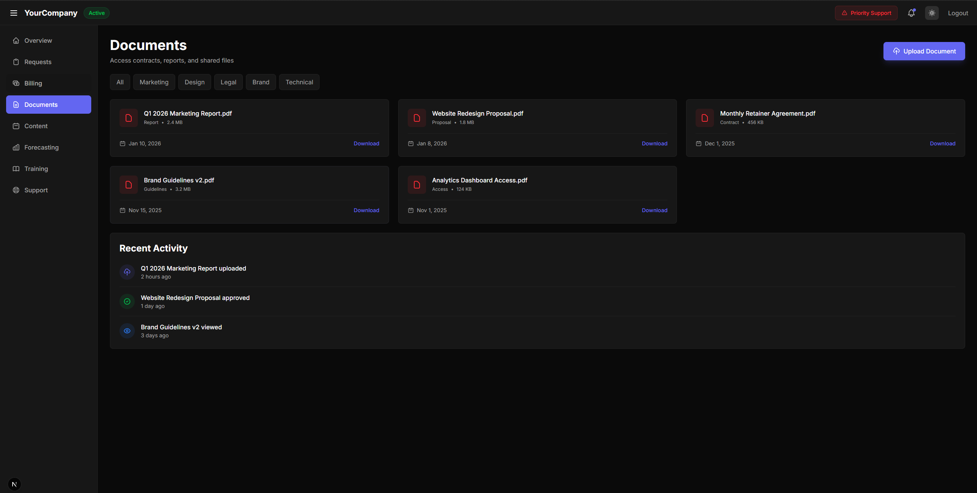
Task: Click the Next.js N badge at bottom left
Action: coord(15,484)
